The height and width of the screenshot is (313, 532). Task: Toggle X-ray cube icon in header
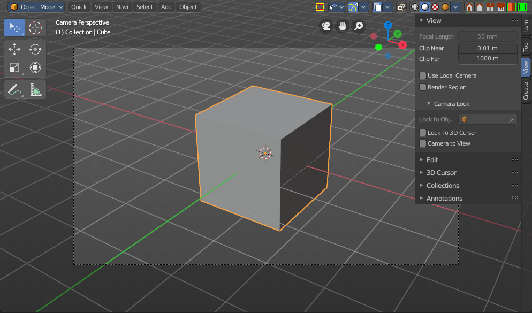(x=401, y=7)
